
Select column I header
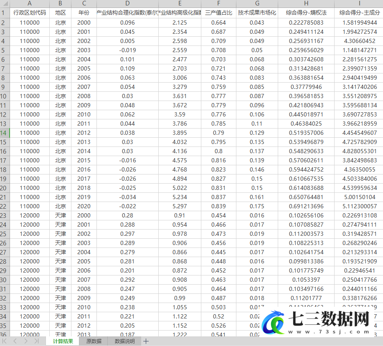tap(359, 3)
